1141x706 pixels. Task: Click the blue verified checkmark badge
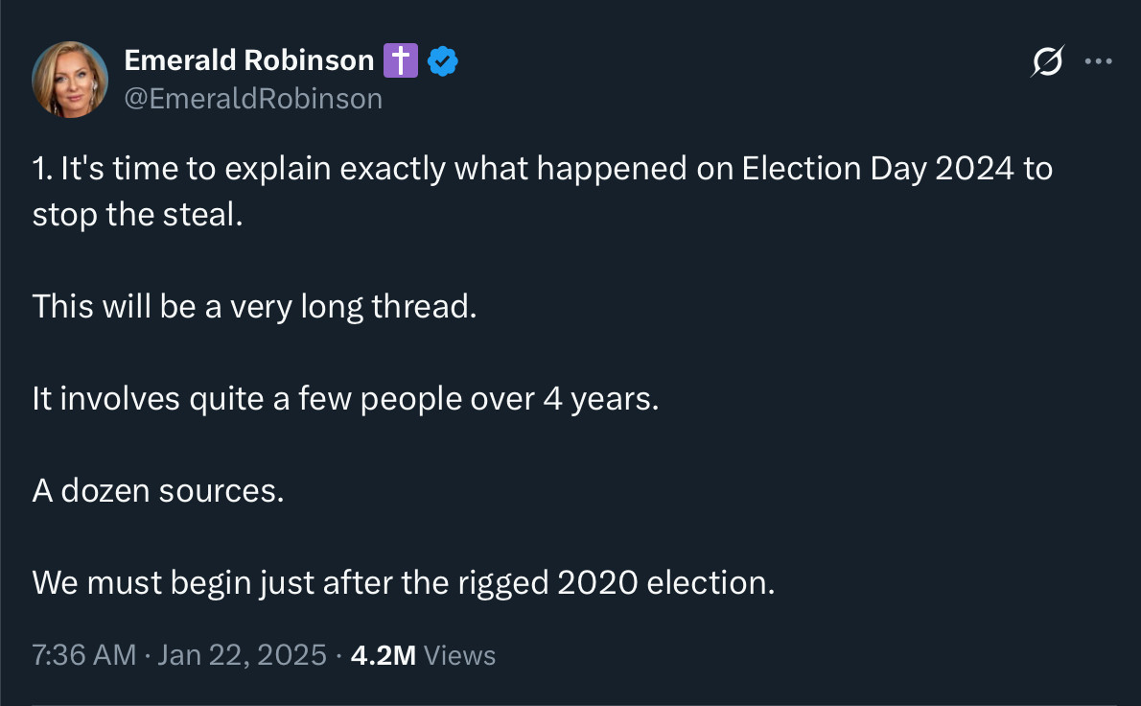tap(442, 61)
